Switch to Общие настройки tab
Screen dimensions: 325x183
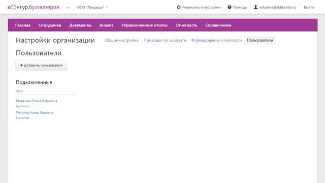(x=122, y=40)
